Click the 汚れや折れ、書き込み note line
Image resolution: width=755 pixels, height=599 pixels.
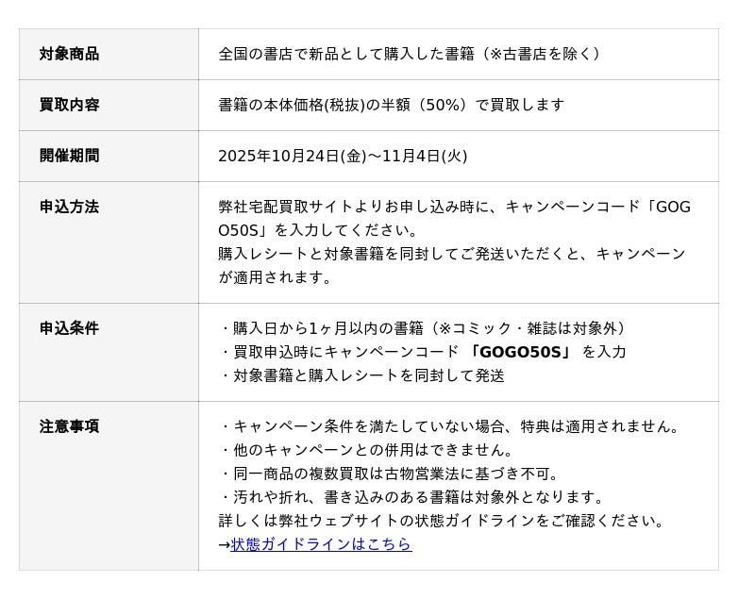pyautogui.click(x=412, y=497)
